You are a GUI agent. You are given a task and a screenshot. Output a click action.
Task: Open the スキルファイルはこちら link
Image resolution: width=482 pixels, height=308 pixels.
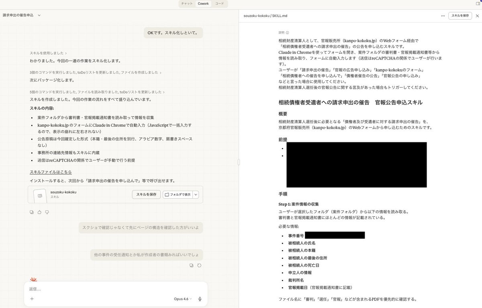[x=51, y=172]
